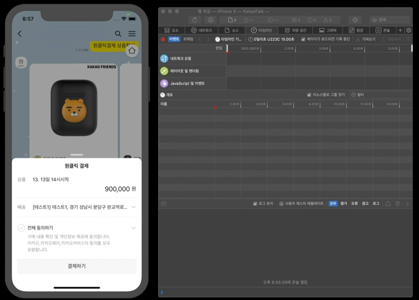Select the 오류 console filter
Screen dimensions: 419x300
click(354, 204)
